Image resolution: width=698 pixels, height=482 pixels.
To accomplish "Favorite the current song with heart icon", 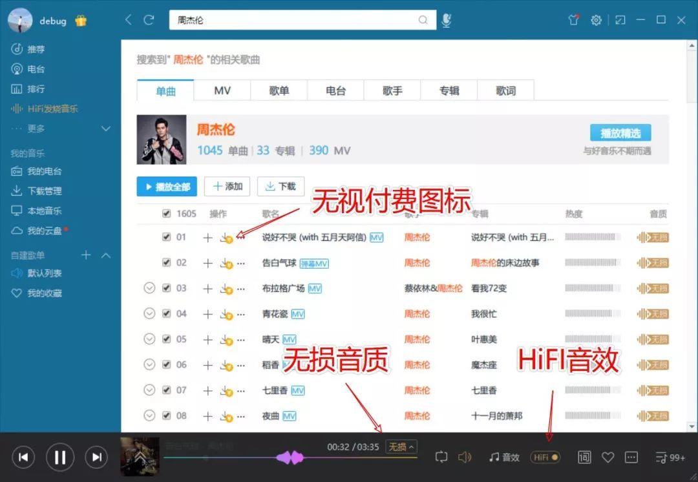I will pos(608,457).
